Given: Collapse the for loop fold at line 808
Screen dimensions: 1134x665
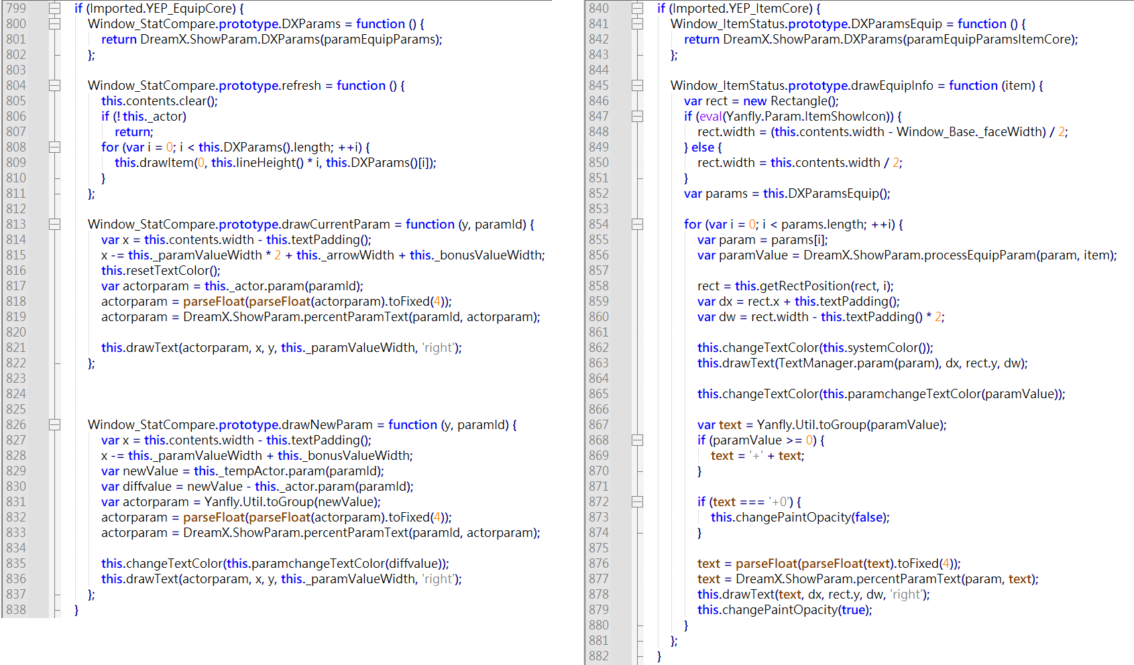Looking at the screenshot, I should (x=55, y=147).
